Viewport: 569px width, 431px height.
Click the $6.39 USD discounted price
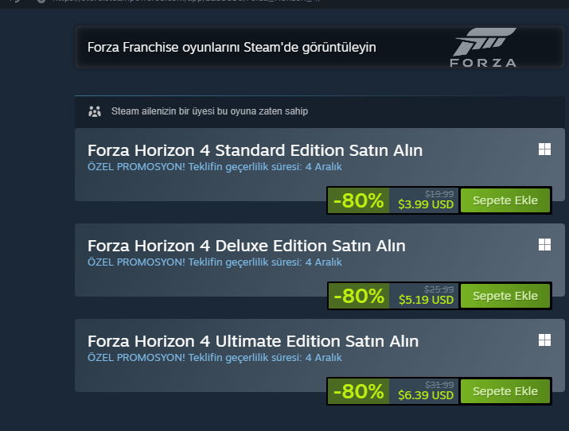tap(426, 395)
